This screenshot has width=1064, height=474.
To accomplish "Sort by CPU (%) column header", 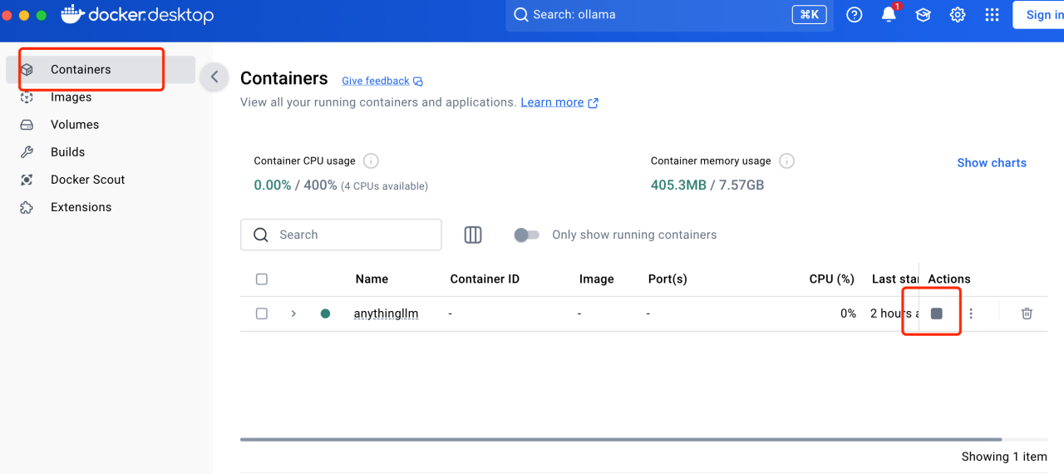I will (x=832, y=279).
